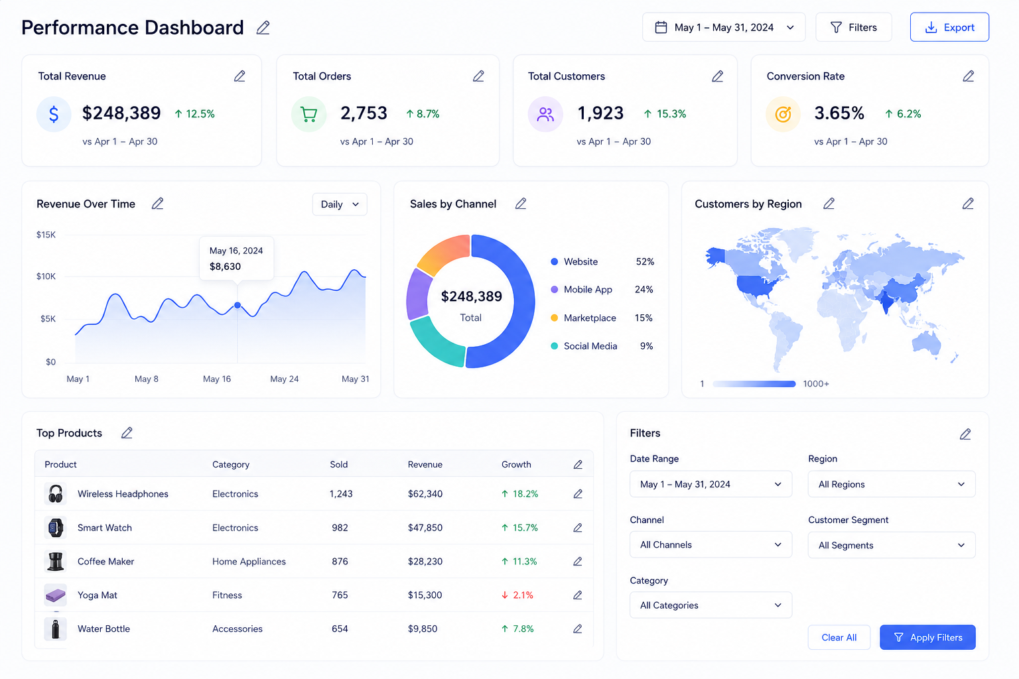Click the 15.3% customers growth indicator

pyautogui.click(x=665, y=114)
